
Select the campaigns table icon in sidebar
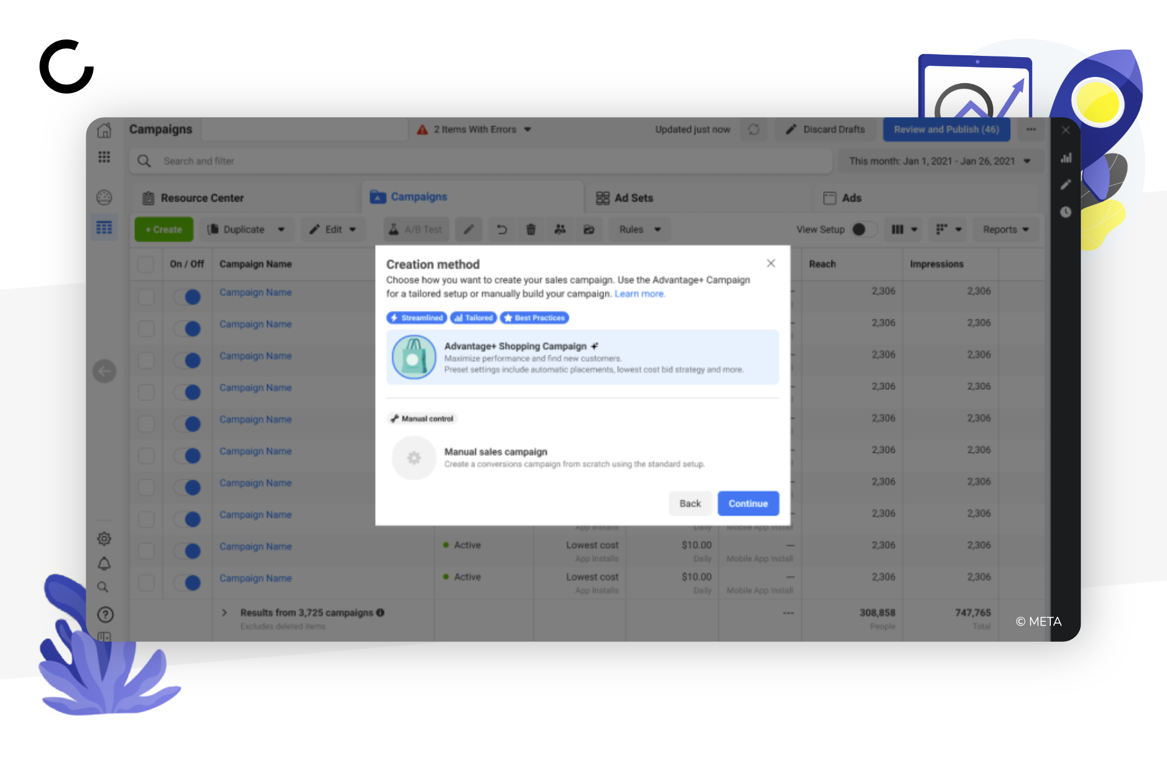[x=105, y=228]
